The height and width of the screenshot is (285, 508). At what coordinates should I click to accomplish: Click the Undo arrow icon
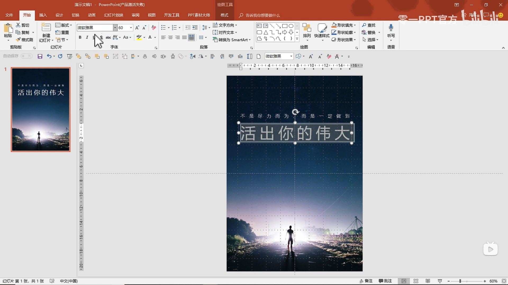coord(49,56)
